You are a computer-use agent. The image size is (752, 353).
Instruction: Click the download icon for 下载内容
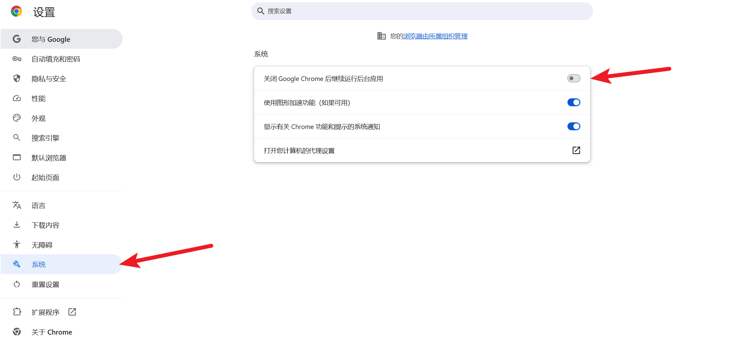click(17, 225)
